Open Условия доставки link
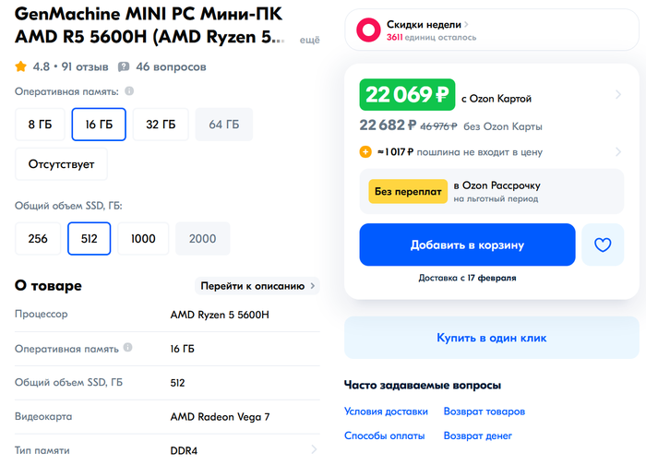646x465 pixels. (x=386, y=411)
